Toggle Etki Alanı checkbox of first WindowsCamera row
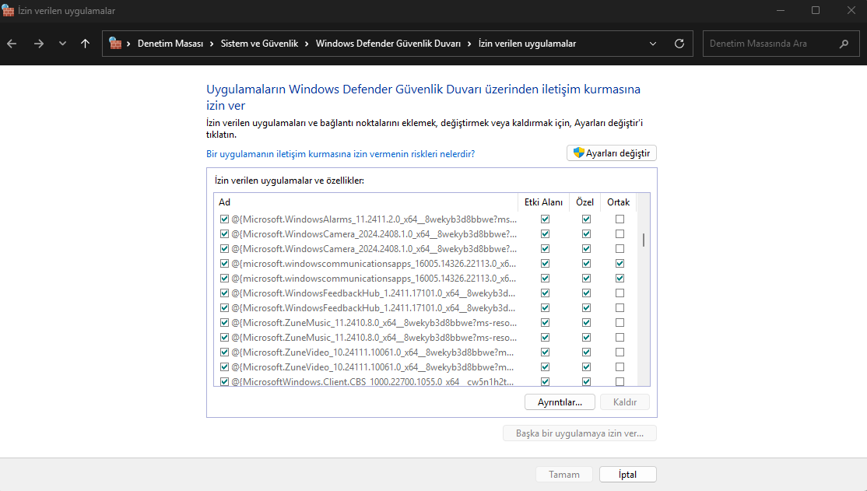867x491 pixels. click(x=546, y=234)
